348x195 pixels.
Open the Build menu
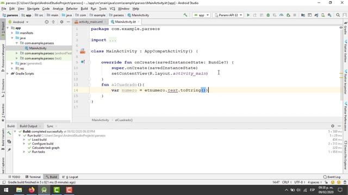pyautogui.click(x=84, y=9)
